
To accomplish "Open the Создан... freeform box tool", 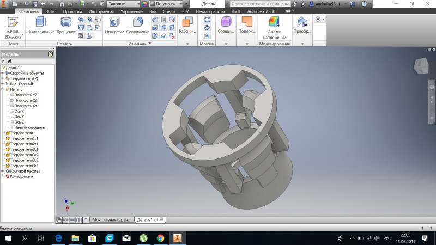I will [226, 25].
